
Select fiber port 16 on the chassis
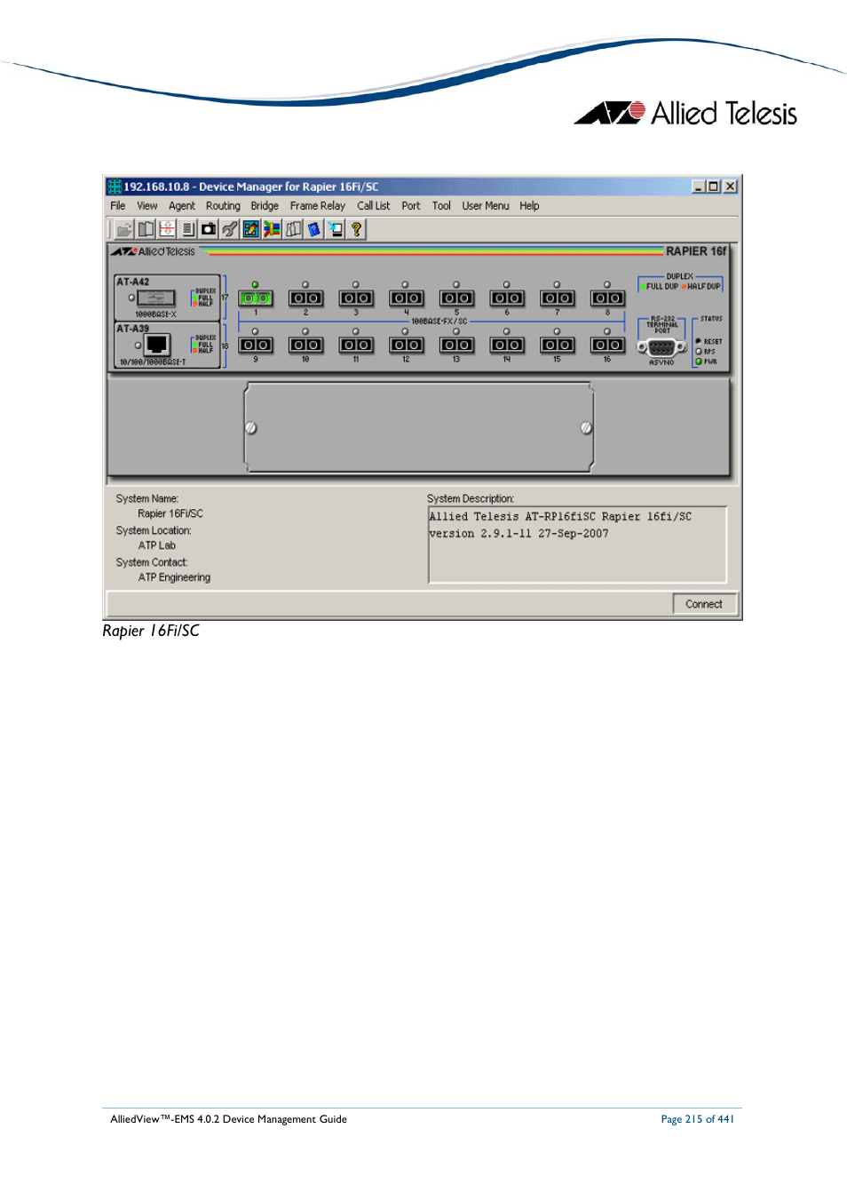(x=607, y=345)
